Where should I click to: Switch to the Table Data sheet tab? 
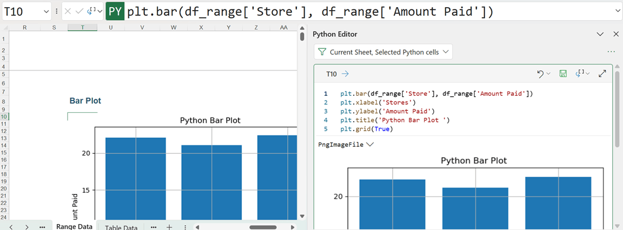(x=121, y=227)
